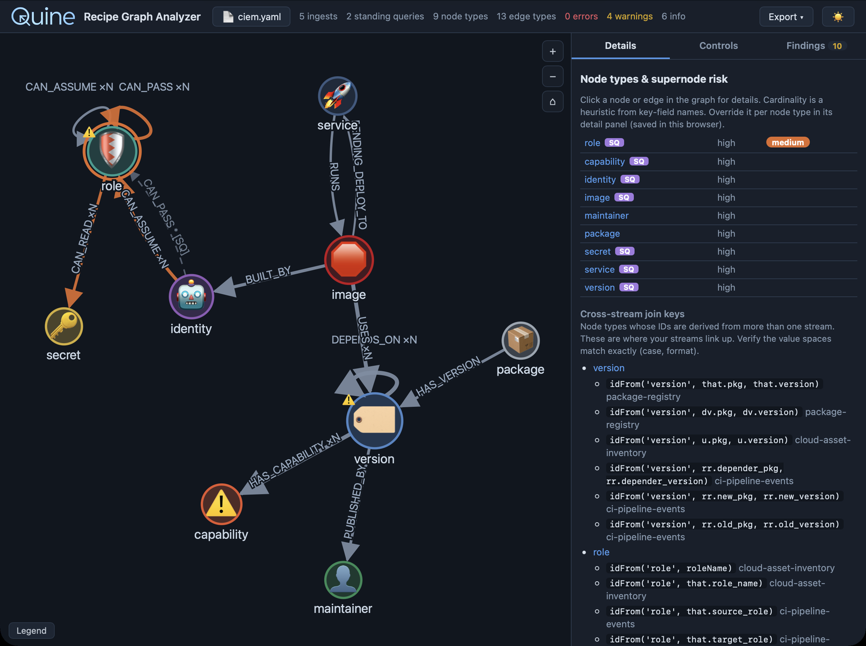
Task: Open service node type link in table
Action: click(600, 269)
